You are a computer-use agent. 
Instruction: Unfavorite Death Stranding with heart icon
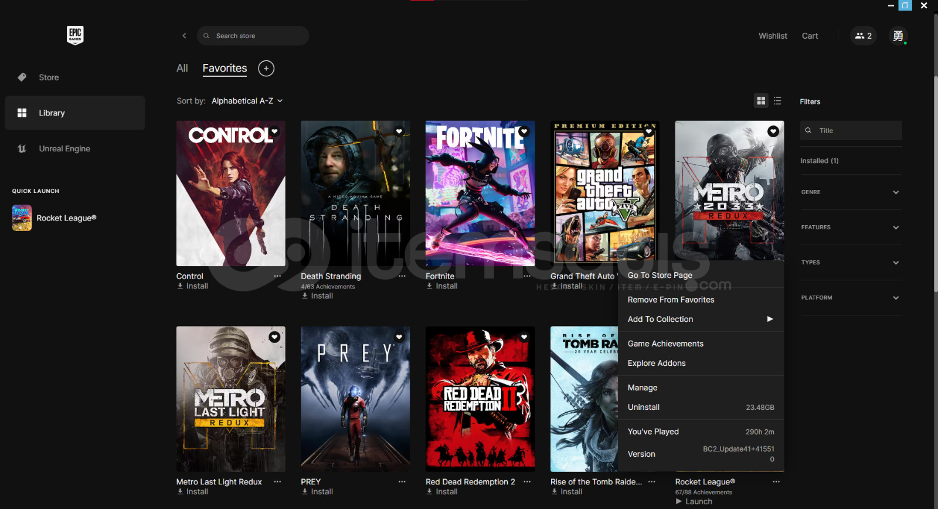click(x=399, y=131)
